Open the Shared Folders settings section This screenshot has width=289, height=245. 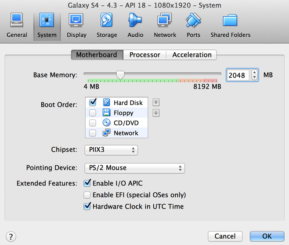[x=231, y=25]
